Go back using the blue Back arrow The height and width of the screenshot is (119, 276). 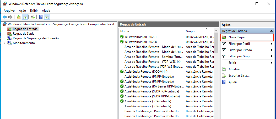(4, 17)
